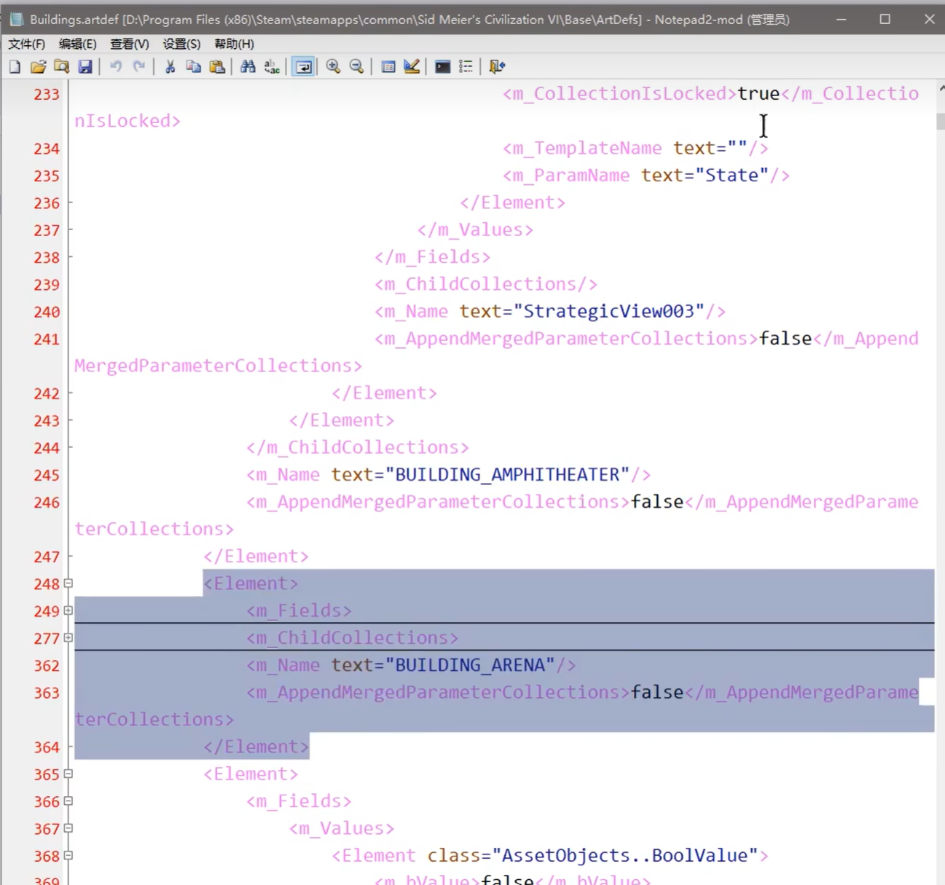
Task: Minimize the Notepad2 window
Action: click(841, 19)
